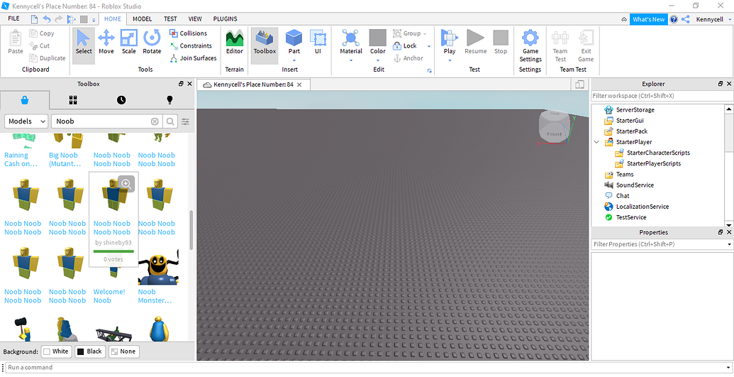Select the Kennycell's Place Number: 84 tab

click(x=253, y=84)
